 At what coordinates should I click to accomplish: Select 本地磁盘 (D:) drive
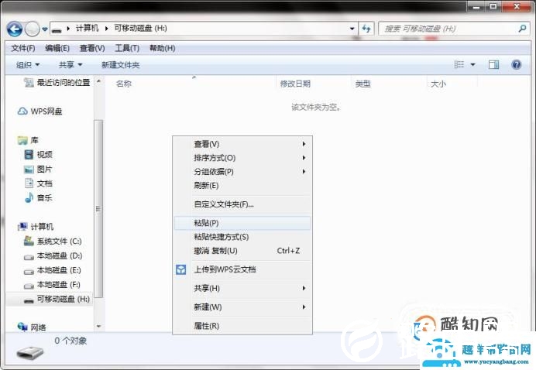click(x=53, y=256)
